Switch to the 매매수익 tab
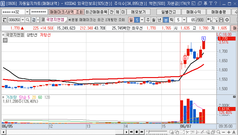This screenshot has height=135, width=238. tap(193, 12)
